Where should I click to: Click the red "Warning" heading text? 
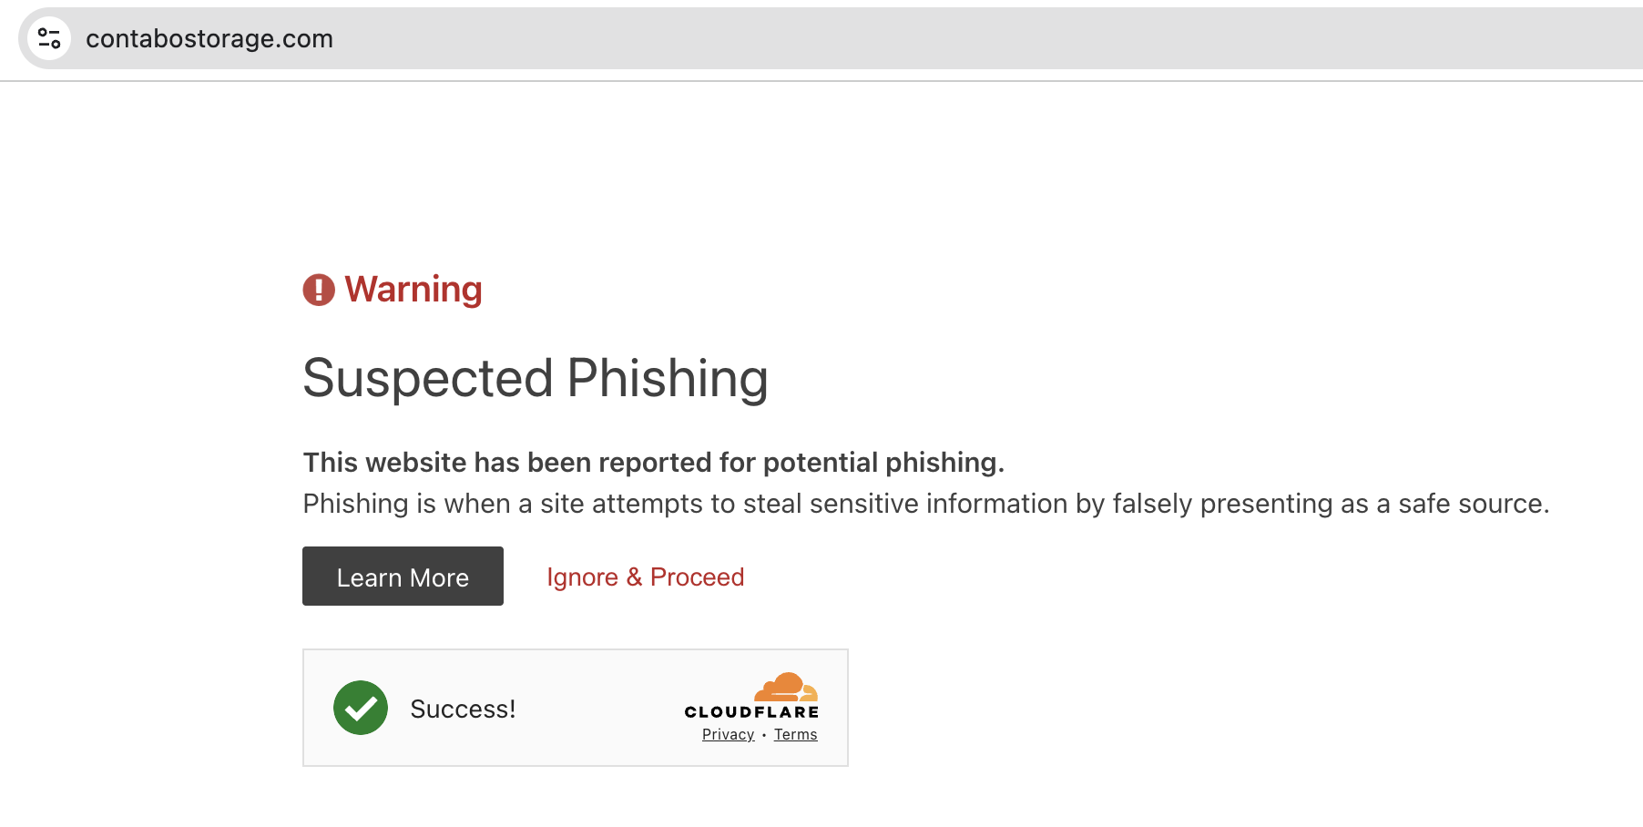[413, 290]
